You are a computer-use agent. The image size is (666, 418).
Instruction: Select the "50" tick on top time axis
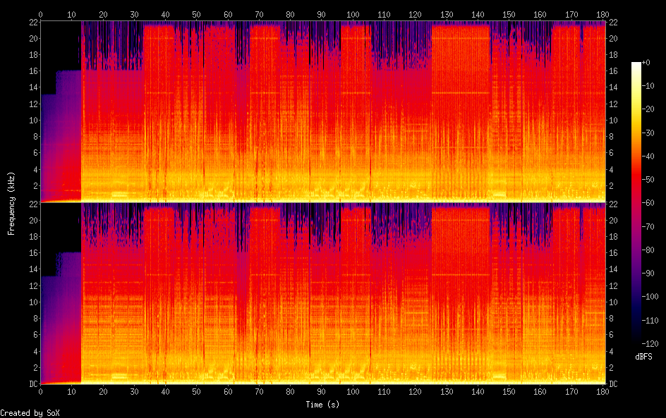tap(197, 13)
